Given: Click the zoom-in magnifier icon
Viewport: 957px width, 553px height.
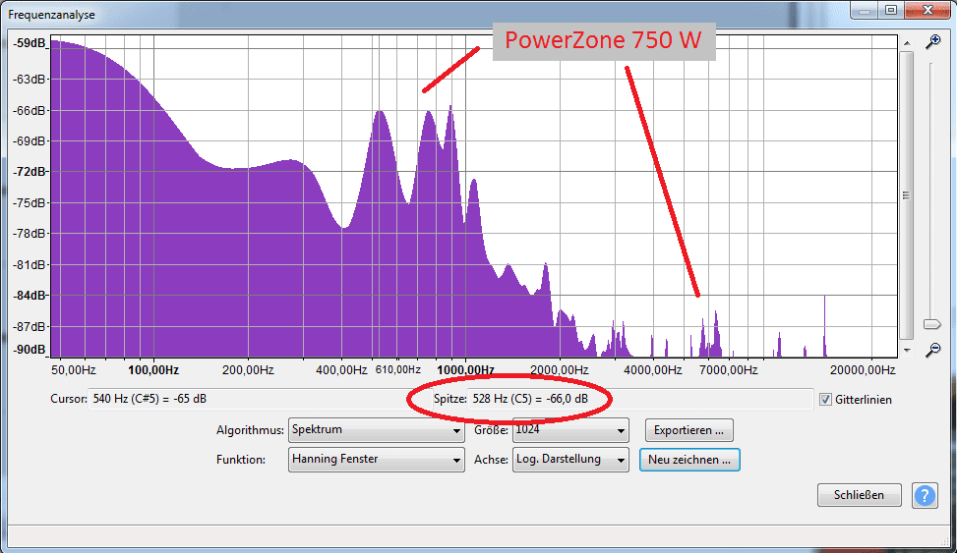Looking at the screenshot, I should pyautogui.click(x=932, y=41).
